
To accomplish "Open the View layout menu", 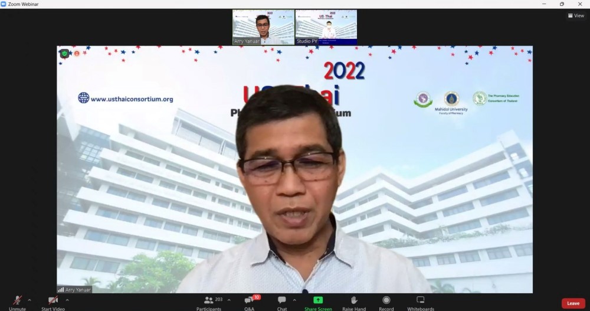I will coord(576,16).
